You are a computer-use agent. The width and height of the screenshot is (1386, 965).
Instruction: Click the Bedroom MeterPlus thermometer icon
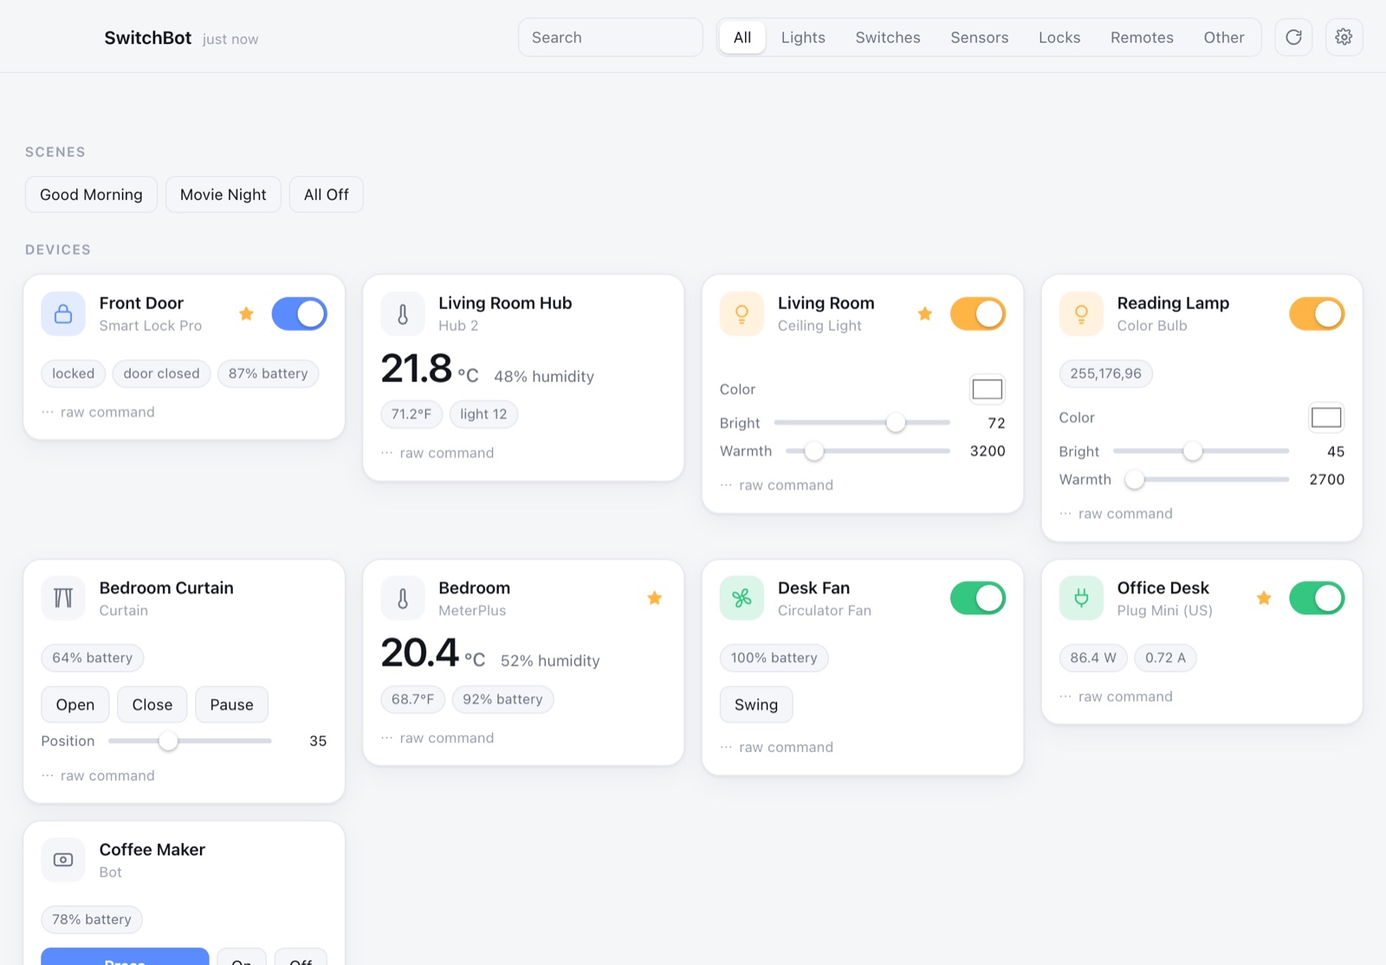(403, 598)
